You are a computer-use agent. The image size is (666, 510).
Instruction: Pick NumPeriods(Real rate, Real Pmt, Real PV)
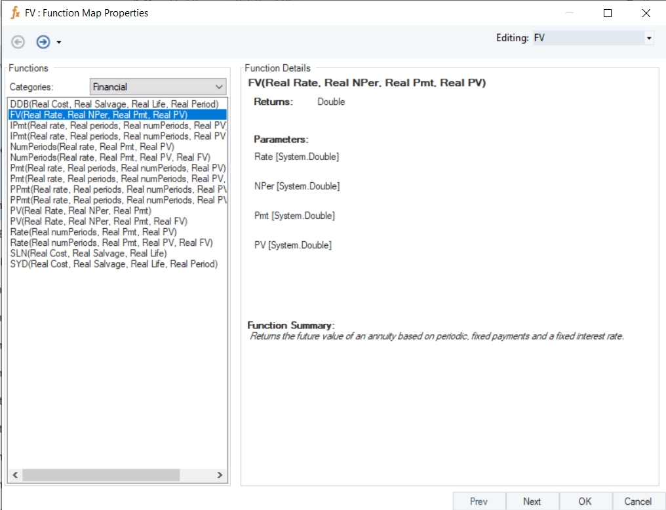(x=92, y=147)
